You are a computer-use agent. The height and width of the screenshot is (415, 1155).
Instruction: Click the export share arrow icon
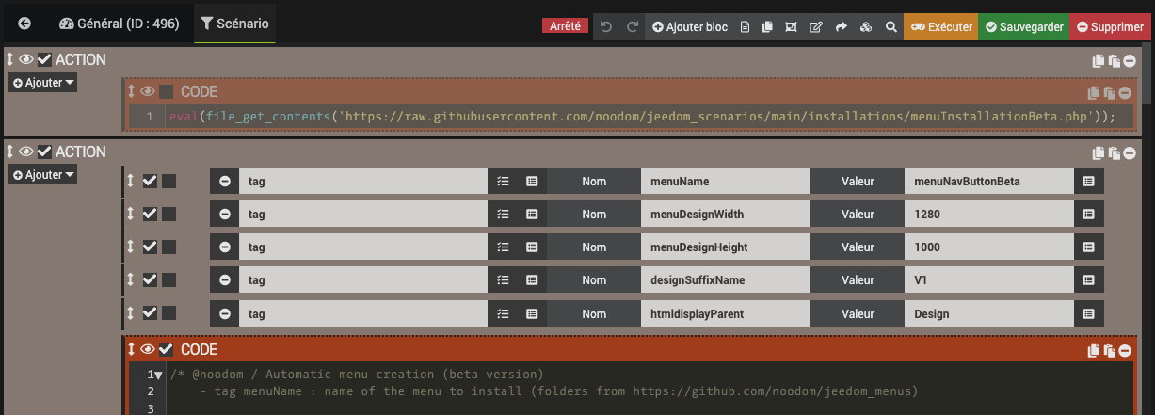[x=841, y=27]
